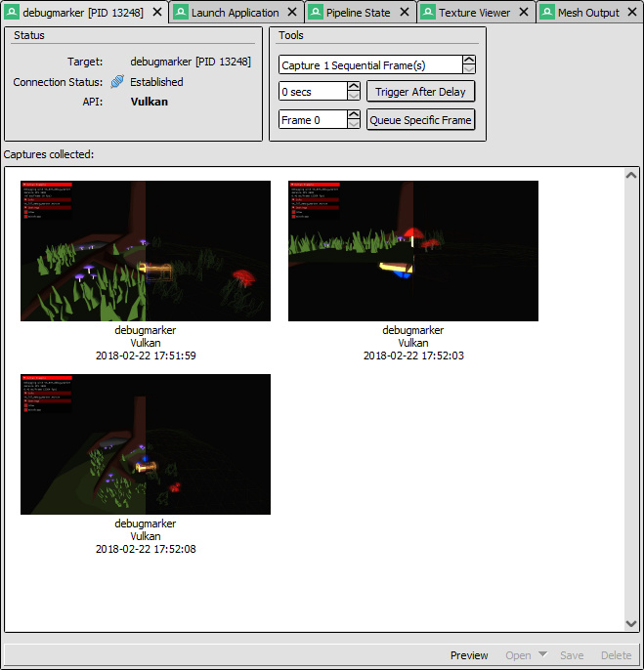The image size is (644, 670).
Task: Click the captures list scroll down arrow
Action: click(631, 623)
